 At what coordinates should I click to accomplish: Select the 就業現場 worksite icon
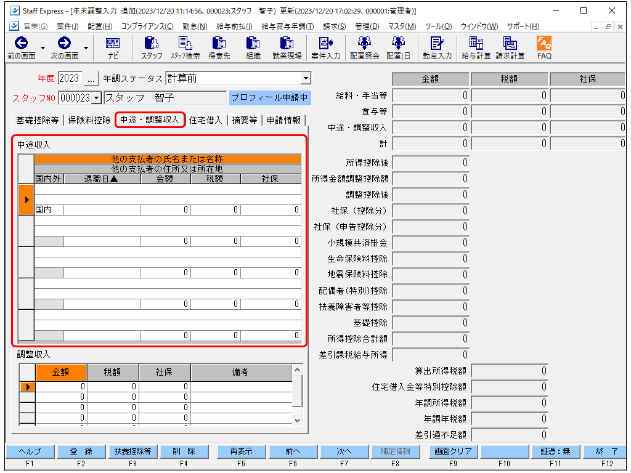point(286,47)
